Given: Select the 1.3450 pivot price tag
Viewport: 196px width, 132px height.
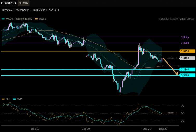Looking at the screenshot, I should click(x=187, y=51).
